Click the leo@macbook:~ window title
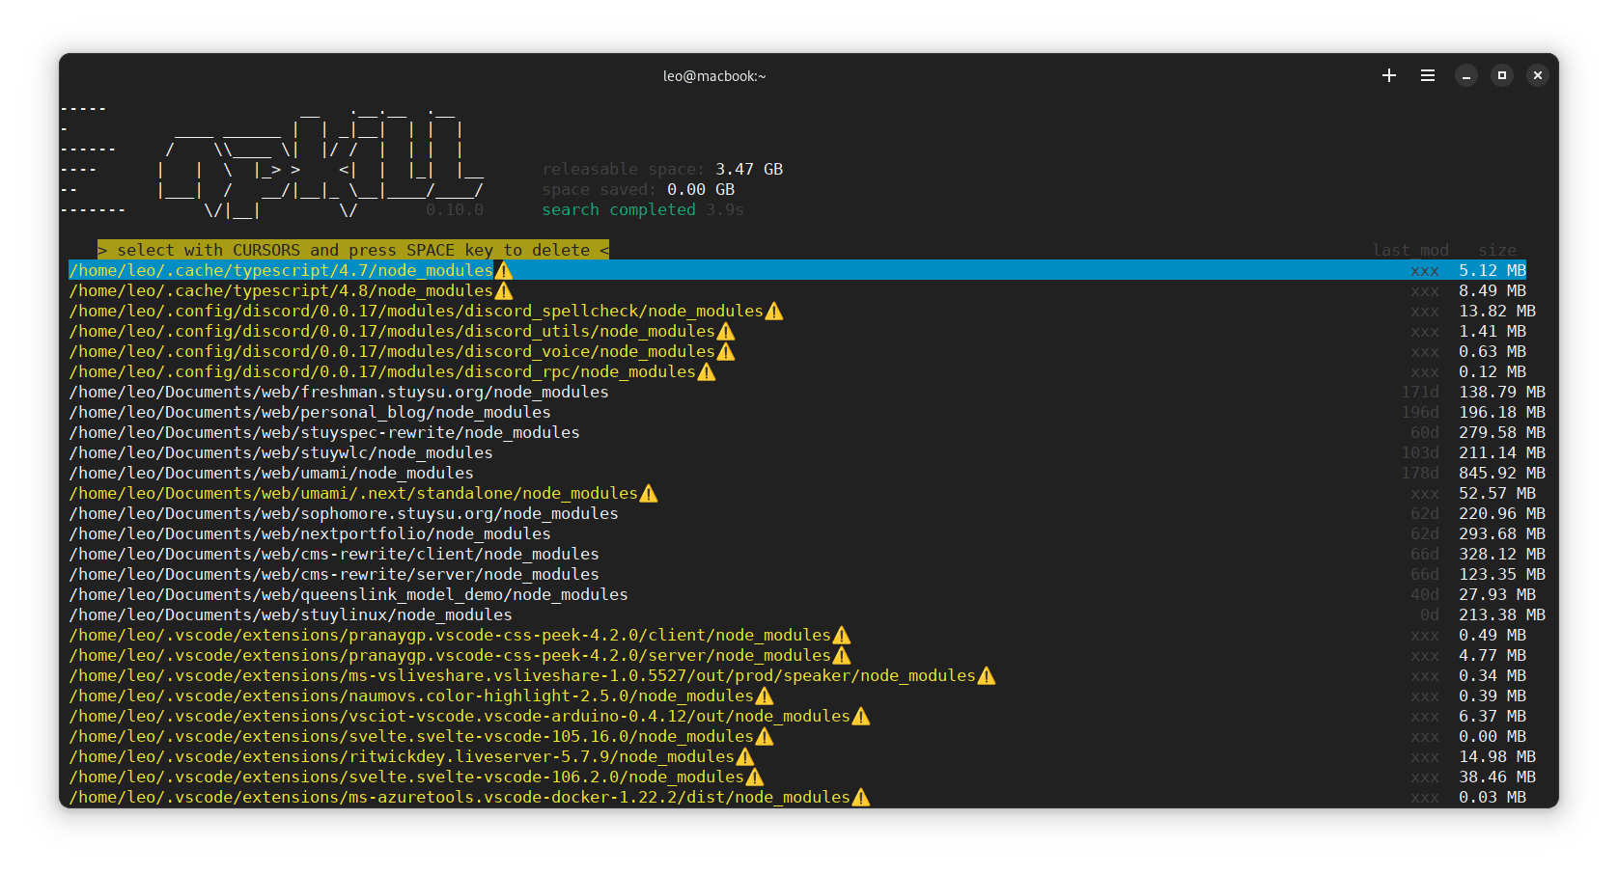This screenshot has width=1618, height=873. point(714,76)
